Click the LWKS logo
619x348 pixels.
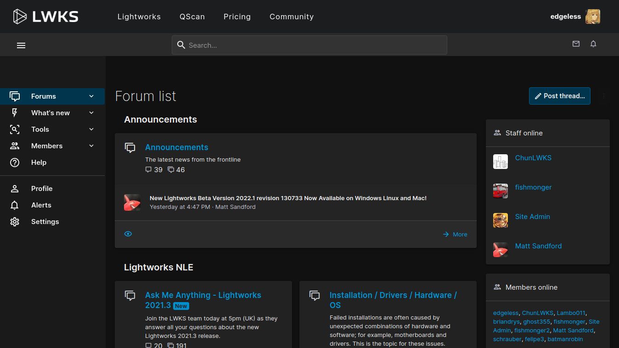(x=45, y=17)
